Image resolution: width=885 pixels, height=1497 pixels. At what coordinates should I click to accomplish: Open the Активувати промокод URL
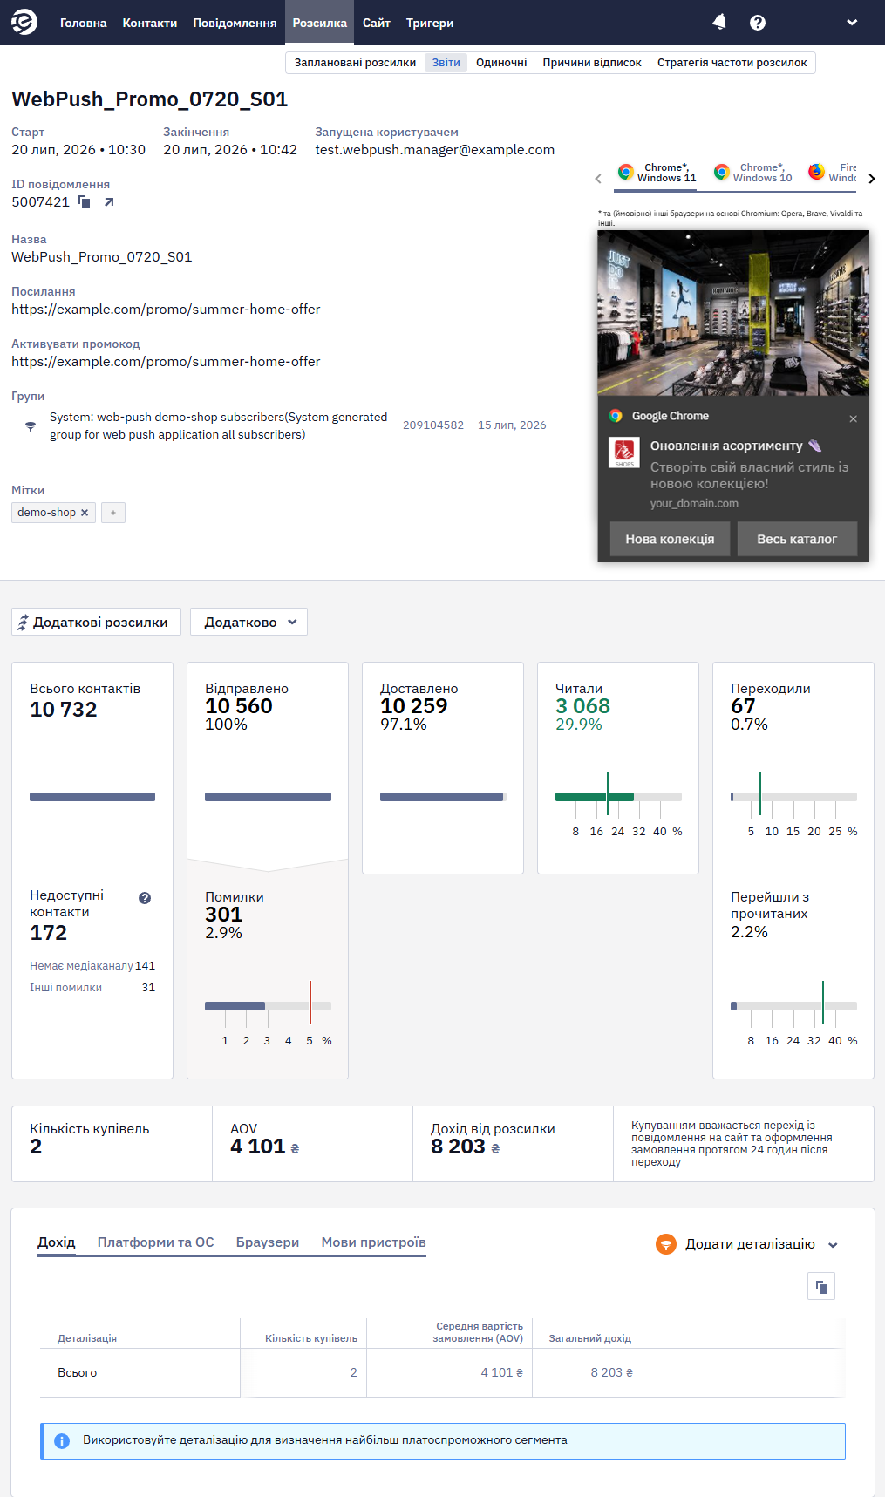[x=166, y=362]
